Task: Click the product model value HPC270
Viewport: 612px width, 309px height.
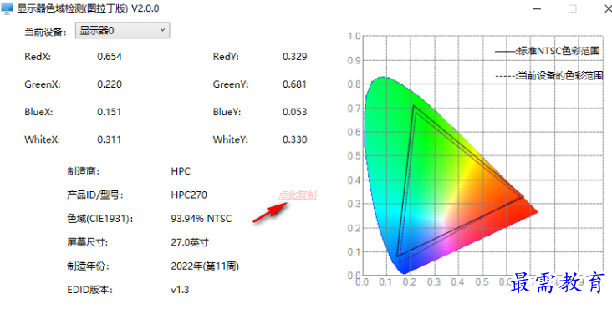Action: point(189,195)
